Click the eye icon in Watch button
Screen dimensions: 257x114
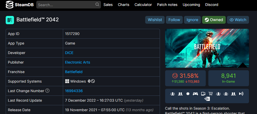[232, 20]
